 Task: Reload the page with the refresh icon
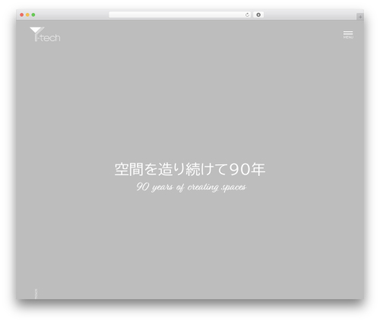point(247,15)
